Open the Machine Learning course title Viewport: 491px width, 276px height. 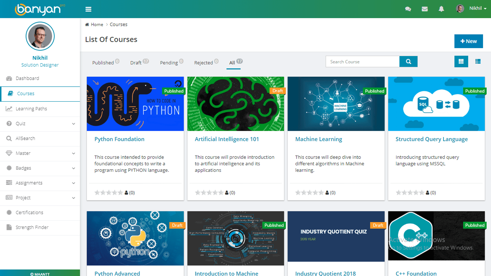tap(318, 139)
